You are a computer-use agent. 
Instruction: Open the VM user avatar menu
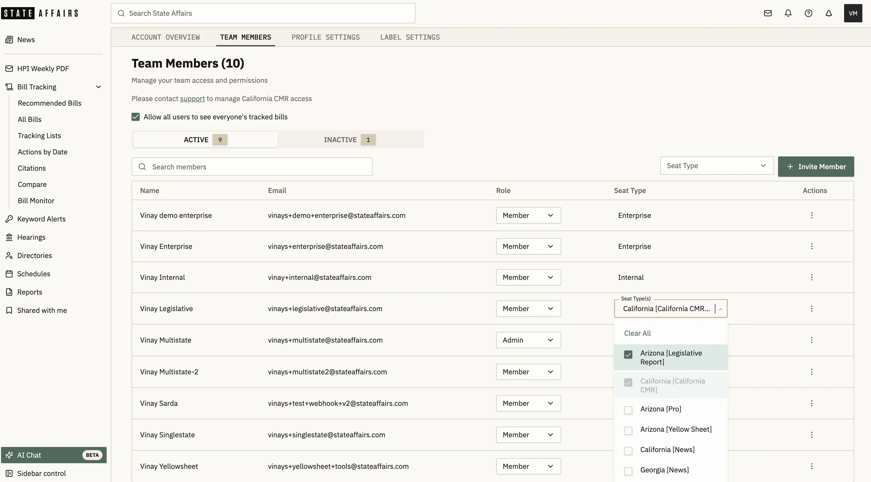pos(853,13)
